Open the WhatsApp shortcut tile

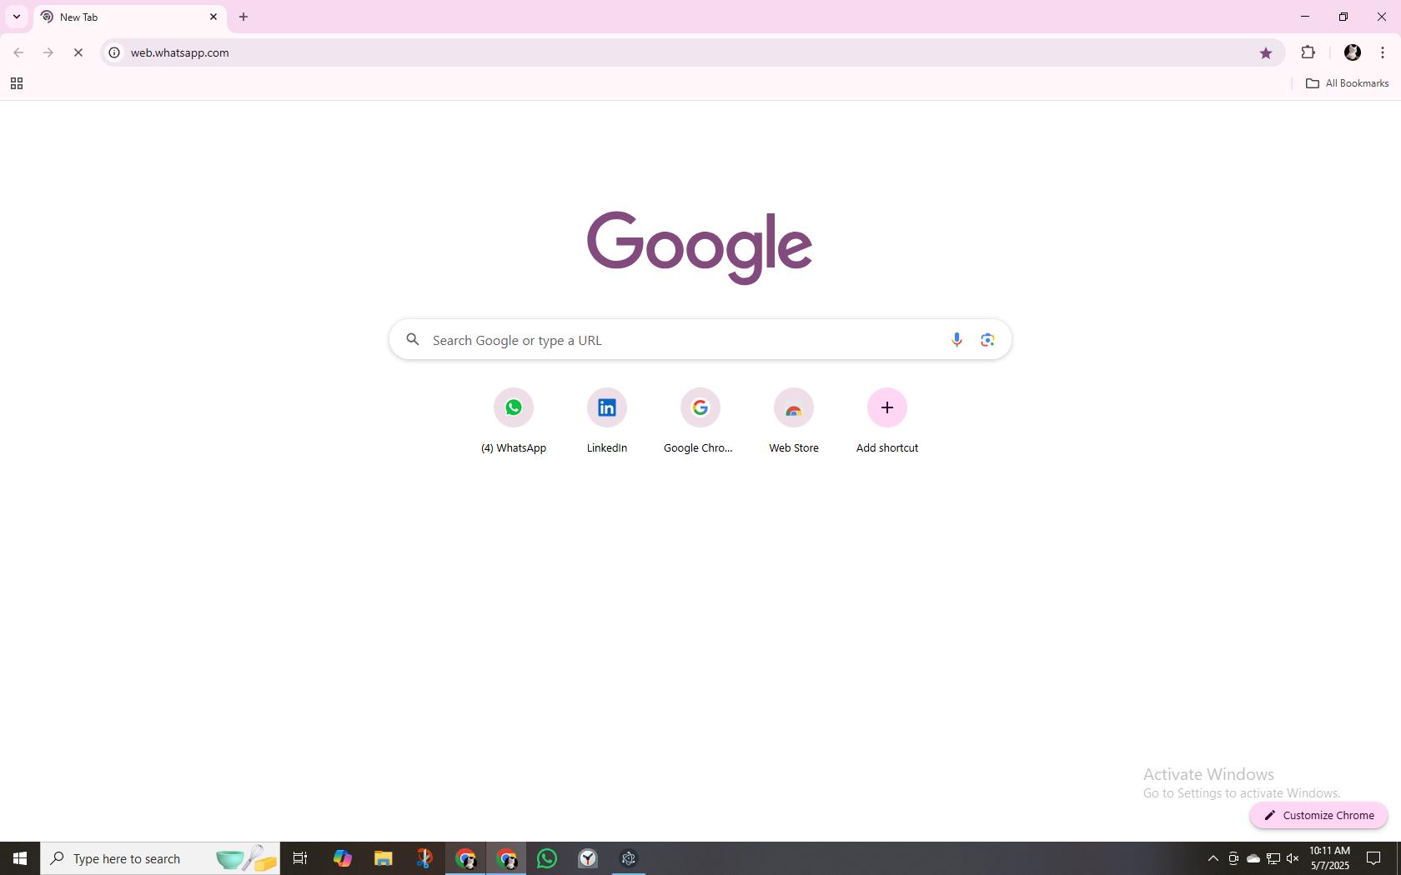pyautogui.click(x=514, y=422)
